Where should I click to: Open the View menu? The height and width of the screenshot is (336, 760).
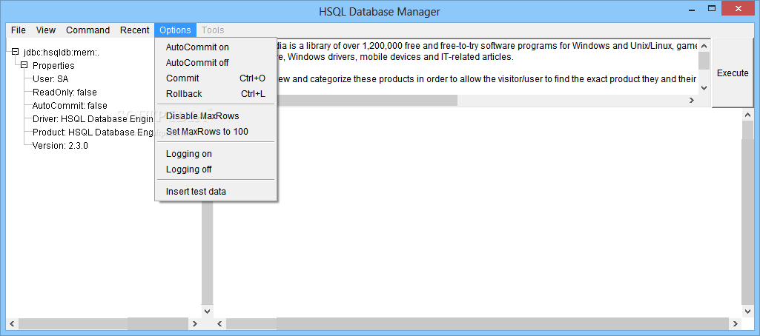coord(46,30)
